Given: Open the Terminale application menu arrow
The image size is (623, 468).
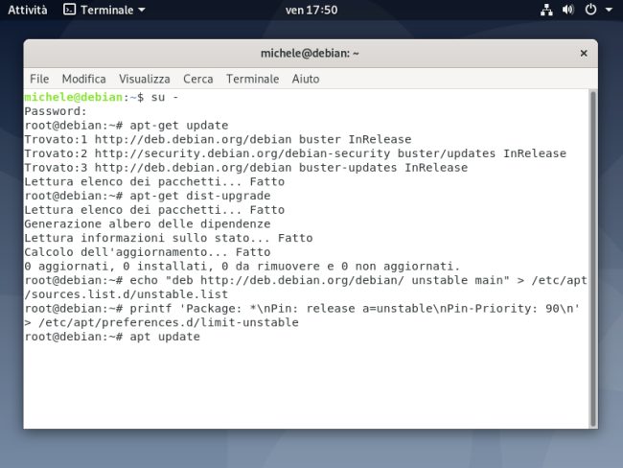Looking at the screenshot, I should click(142, 10).
